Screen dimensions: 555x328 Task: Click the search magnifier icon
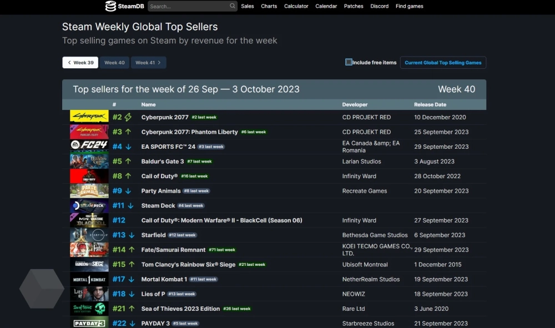point(233,6)
